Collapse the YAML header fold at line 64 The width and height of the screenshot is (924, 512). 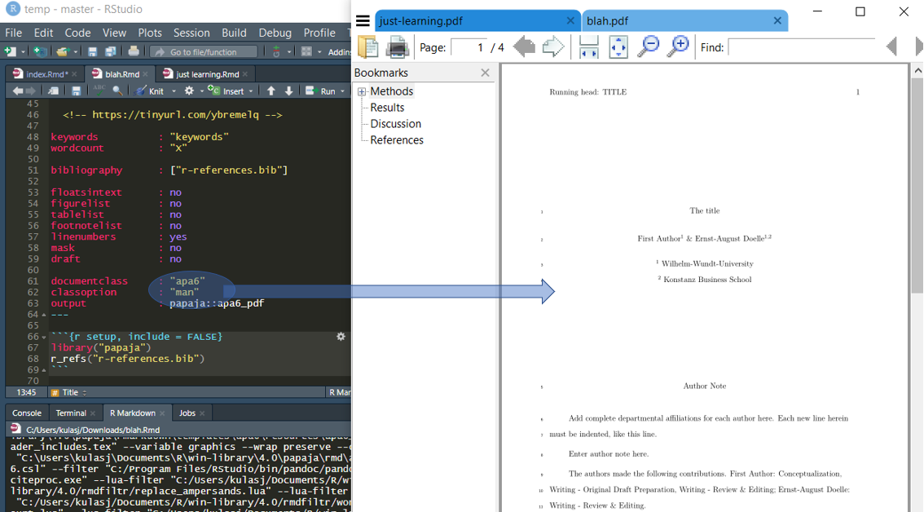pyautogui.click(x=44, y=315)
